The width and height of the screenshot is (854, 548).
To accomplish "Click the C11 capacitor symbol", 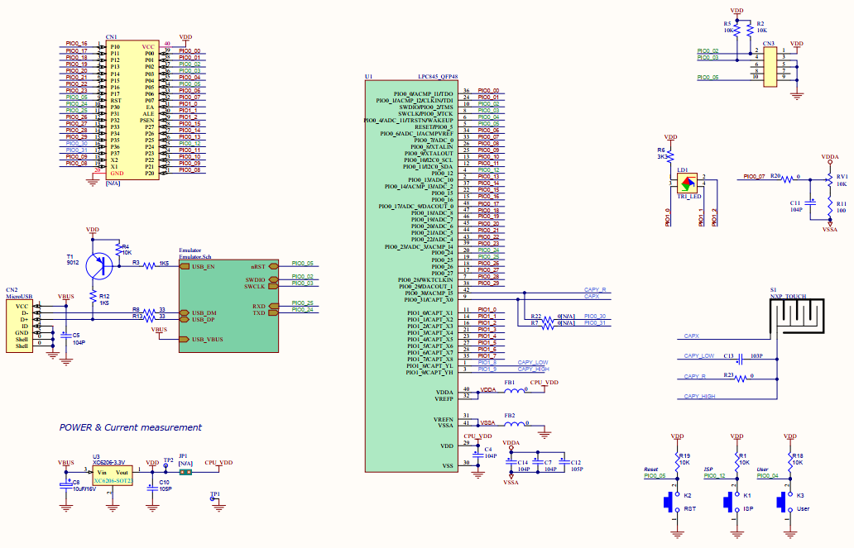I will click(x=810, y=202).
